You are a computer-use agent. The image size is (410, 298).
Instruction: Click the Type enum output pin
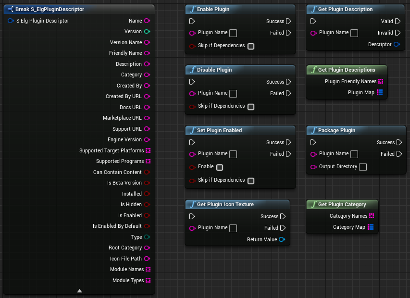(147, 237)
